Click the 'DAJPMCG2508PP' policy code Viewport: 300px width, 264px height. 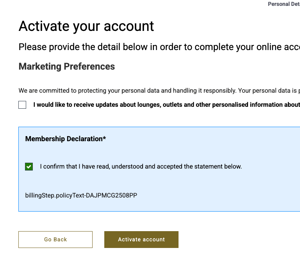[x=112, y=195]
